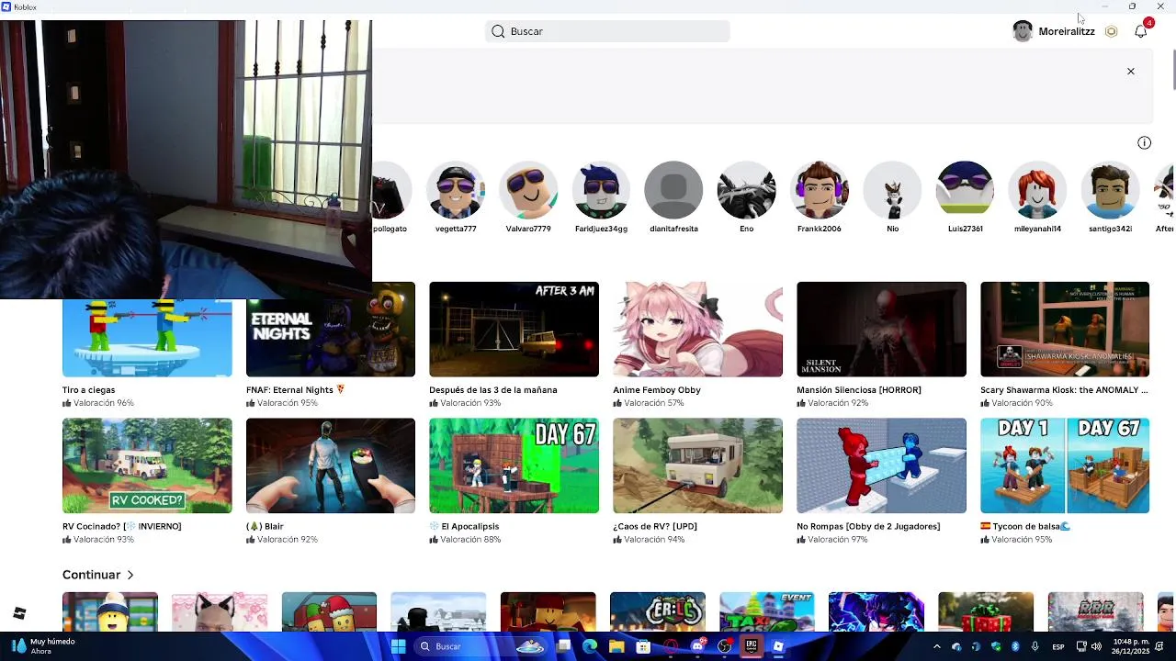Open the Blair game thumbnail

click(x=331, y=465)
